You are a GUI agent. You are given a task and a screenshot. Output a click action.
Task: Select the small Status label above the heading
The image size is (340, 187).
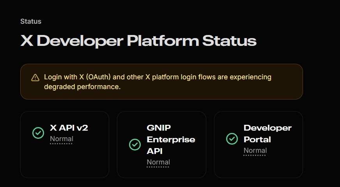click(31, 21)
